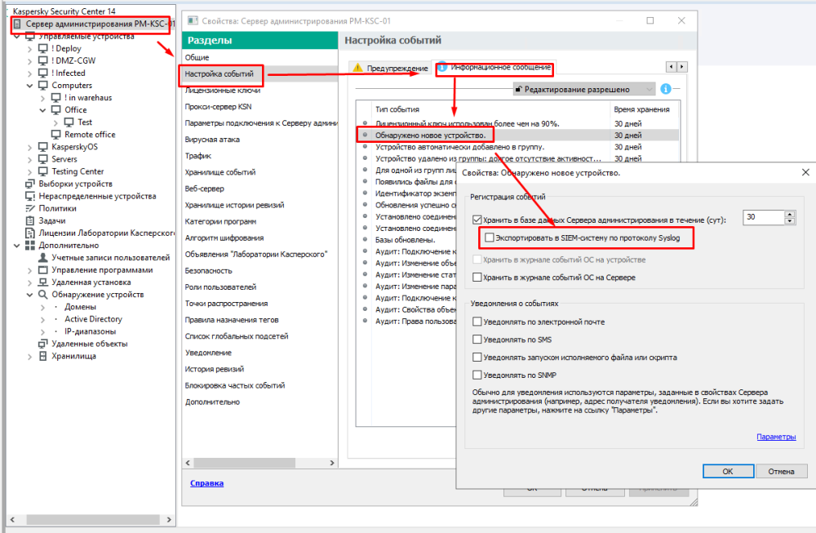Click the Remote office group icon
This screenshot has height=533, width=816.
[x=56, y=135]
